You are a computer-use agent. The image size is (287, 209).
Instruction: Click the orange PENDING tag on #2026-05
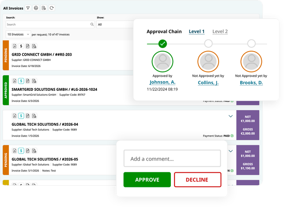point(6,160)
